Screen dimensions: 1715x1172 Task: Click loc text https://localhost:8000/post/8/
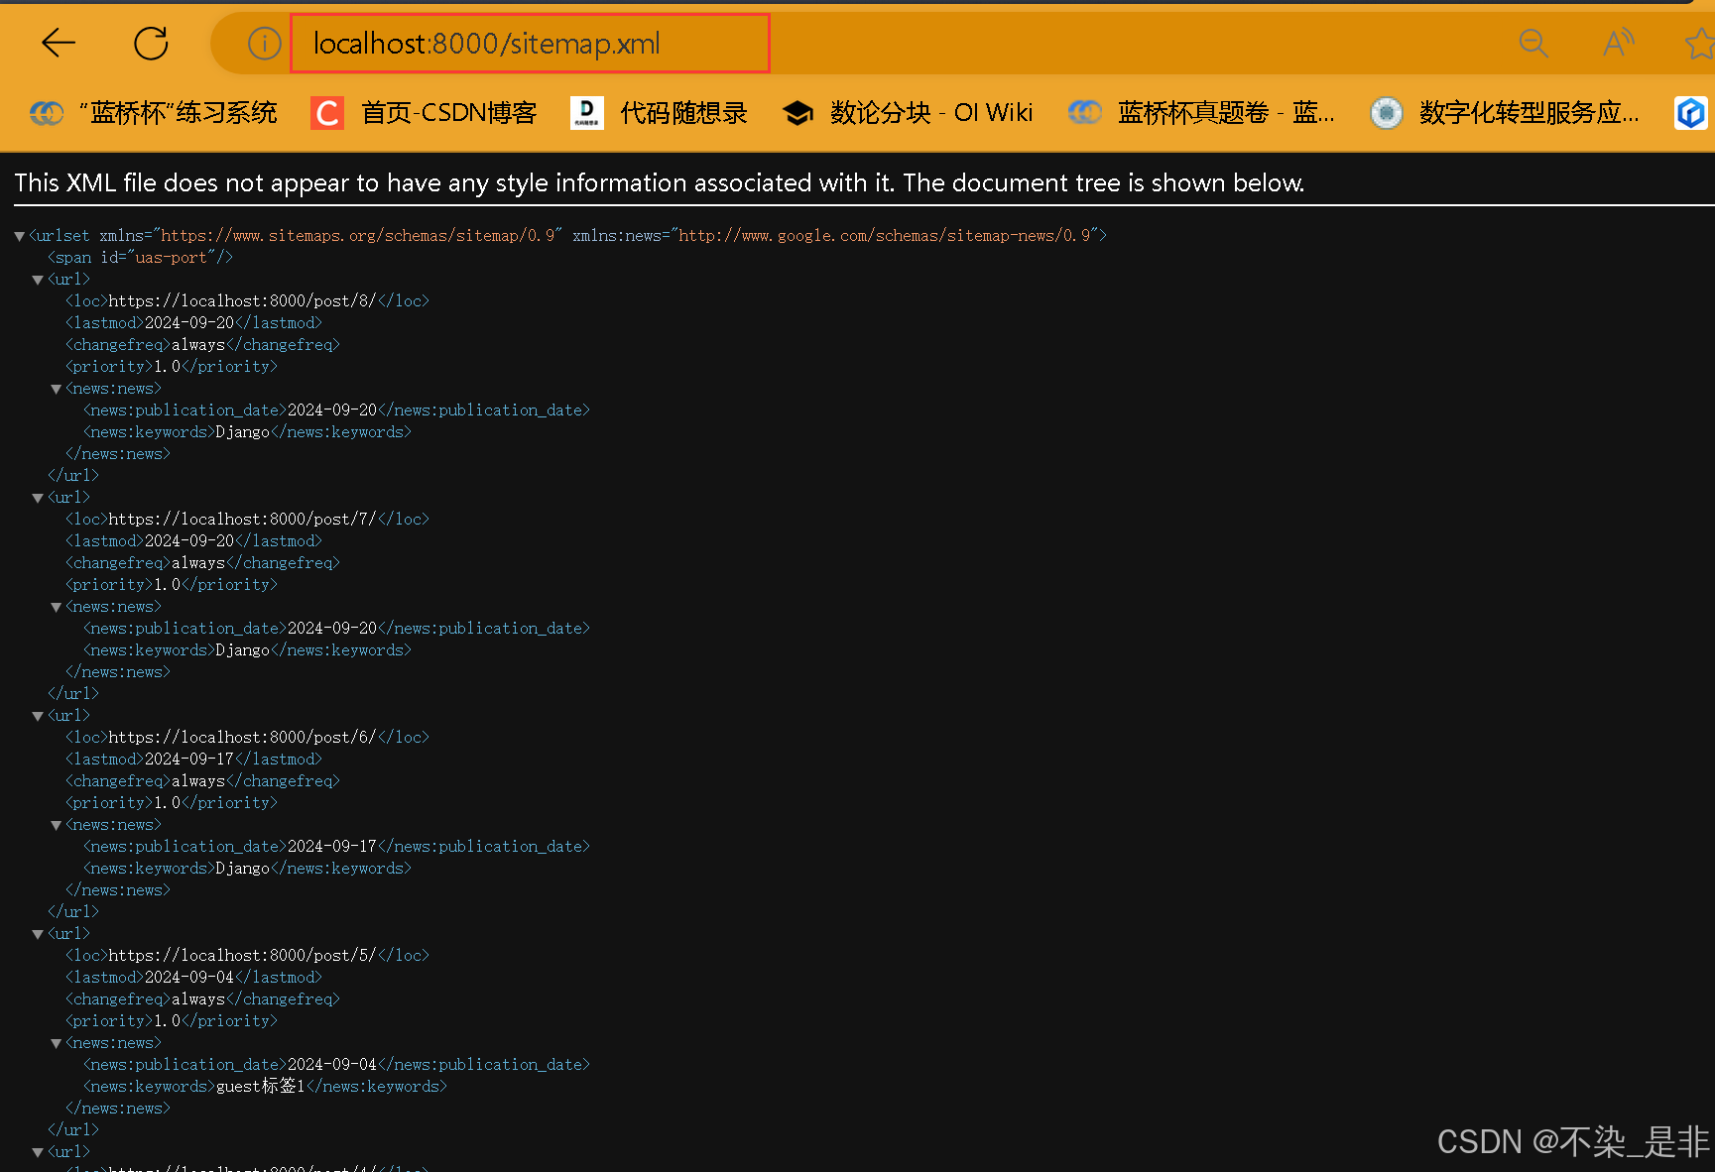pos(242,300)
